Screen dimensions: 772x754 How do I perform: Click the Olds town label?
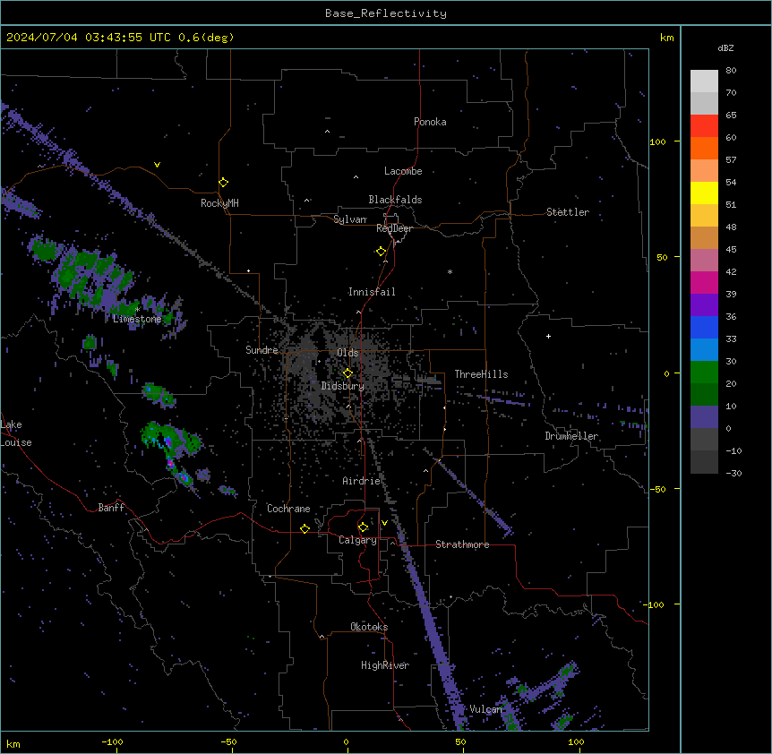(347, 353)
